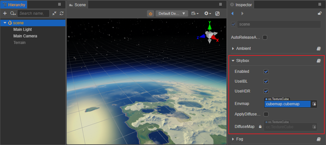326x145 pixels.
Task: Click the AutoReleaseA… label in Inspector
Action: coord(245,37)
